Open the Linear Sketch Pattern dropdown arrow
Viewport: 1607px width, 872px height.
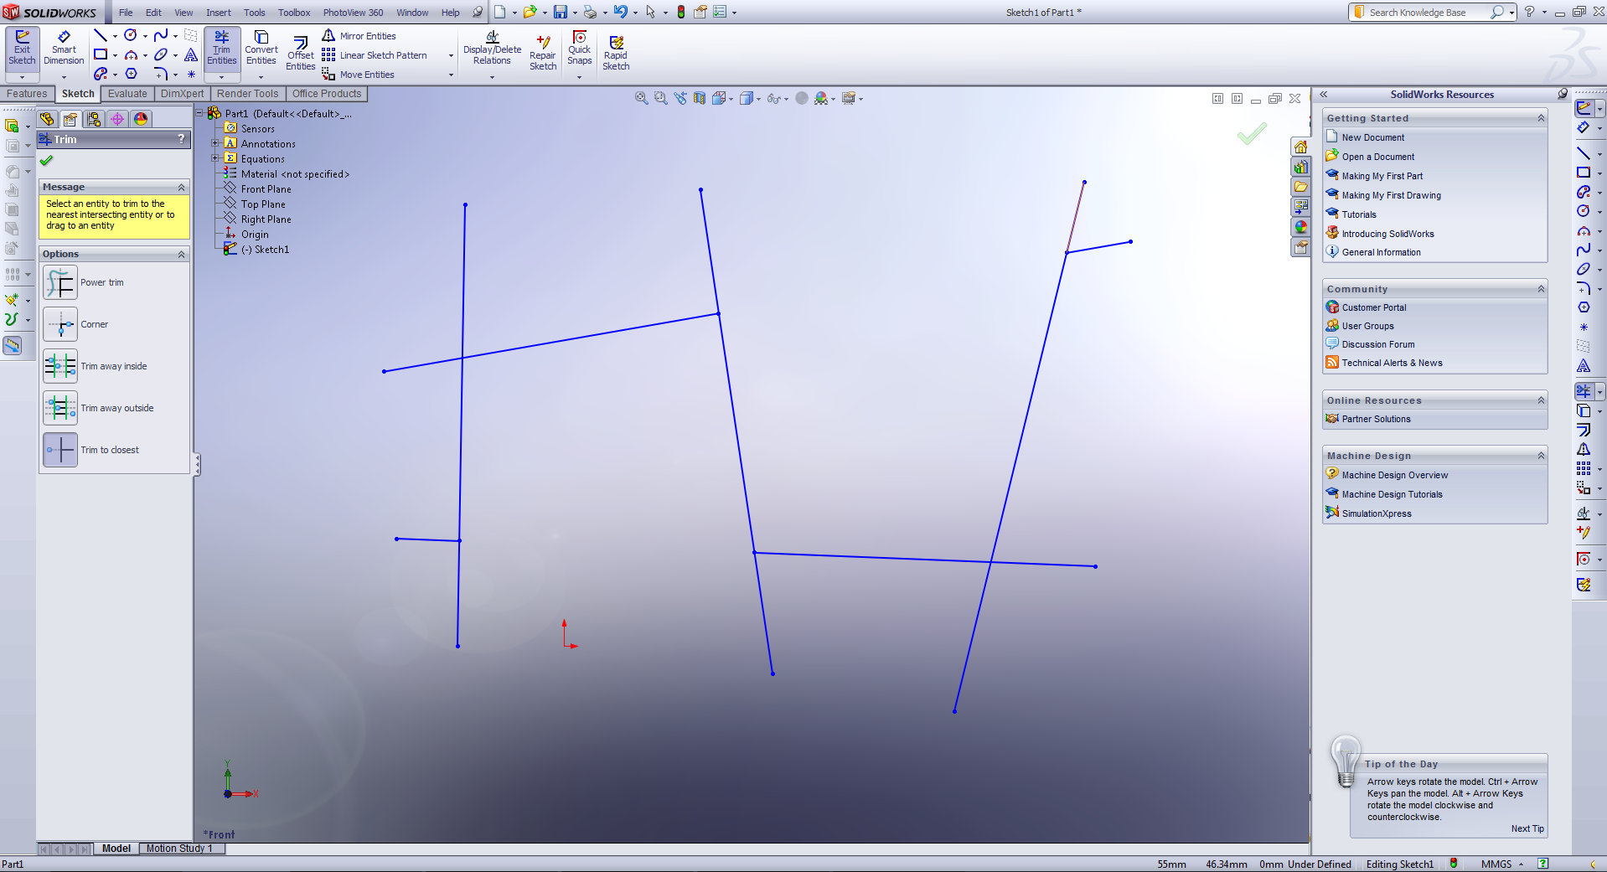pyautogui.click(x=451, y=56)
